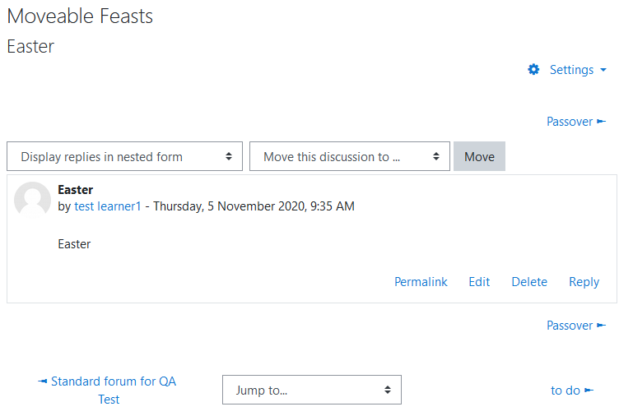Open the Jump to dropdown
The width and height of the screenshot is (619, 416).
pyautogui.click(x=311, y=390)
